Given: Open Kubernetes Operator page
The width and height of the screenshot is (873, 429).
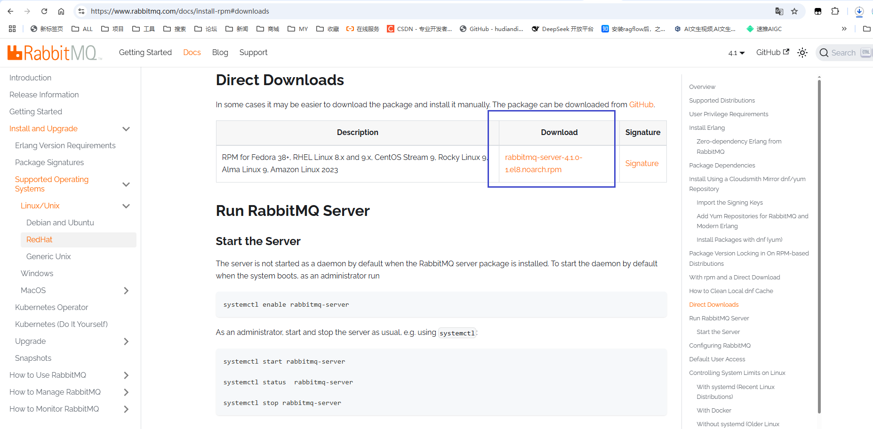Looking at the screenshot, I should click(x=52, y=307).
